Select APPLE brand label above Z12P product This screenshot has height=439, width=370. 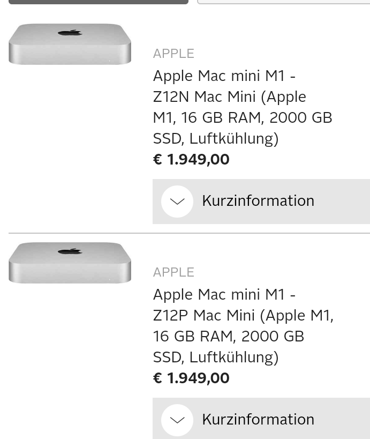click(173, 272)
